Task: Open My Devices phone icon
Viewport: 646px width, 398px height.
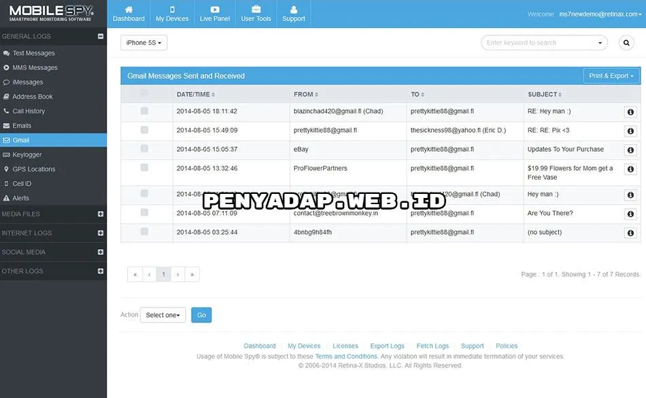Action: pos(172,9)
